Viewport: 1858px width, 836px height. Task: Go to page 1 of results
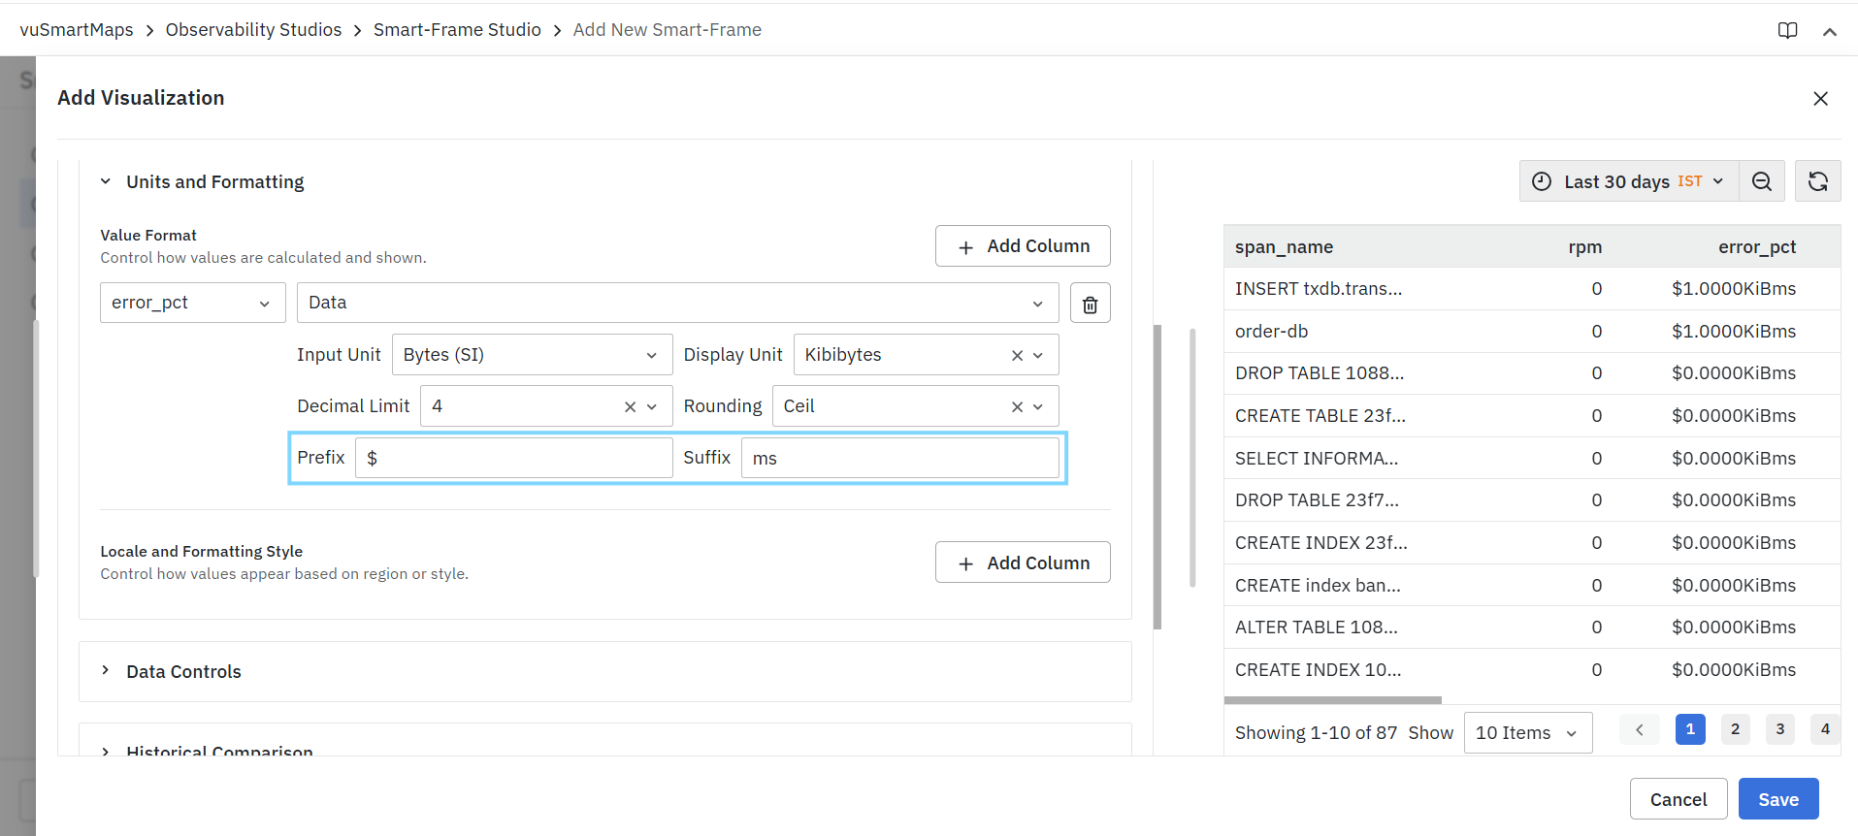coord(1690,729)
